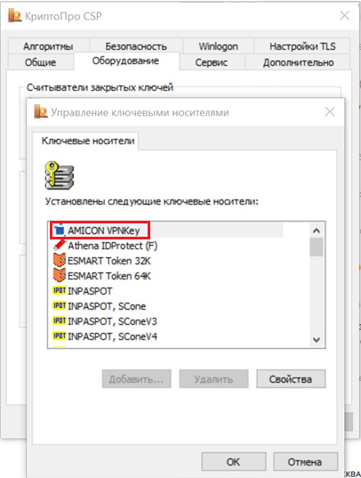The height and width of the screenshot is (478, 361).
Task: Click the Свойства button
Action: pos(291,379)
